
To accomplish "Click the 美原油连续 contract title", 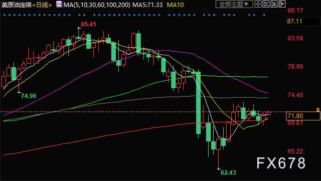I will click(17, 5).
